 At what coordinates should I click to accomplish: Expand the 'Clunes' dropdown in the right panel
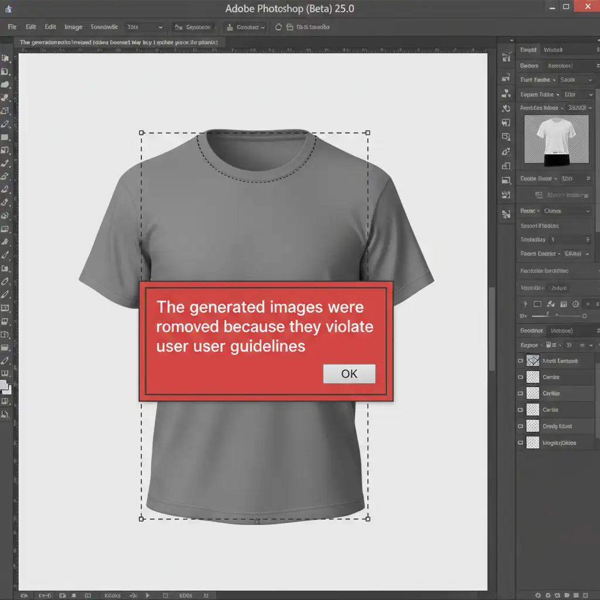566,211
